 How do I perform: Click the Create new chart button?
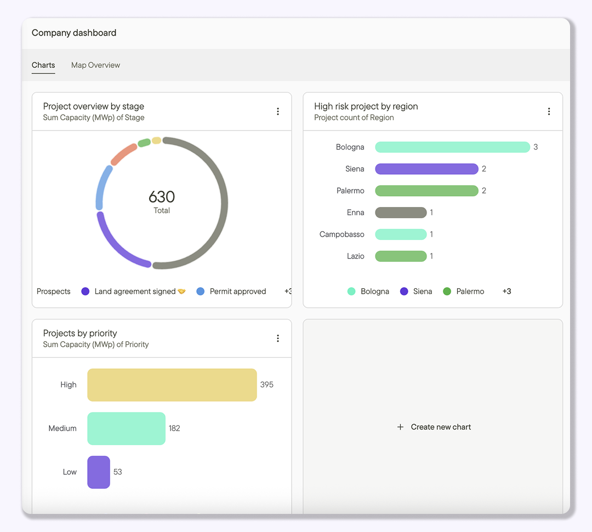(x=434, y=427)
